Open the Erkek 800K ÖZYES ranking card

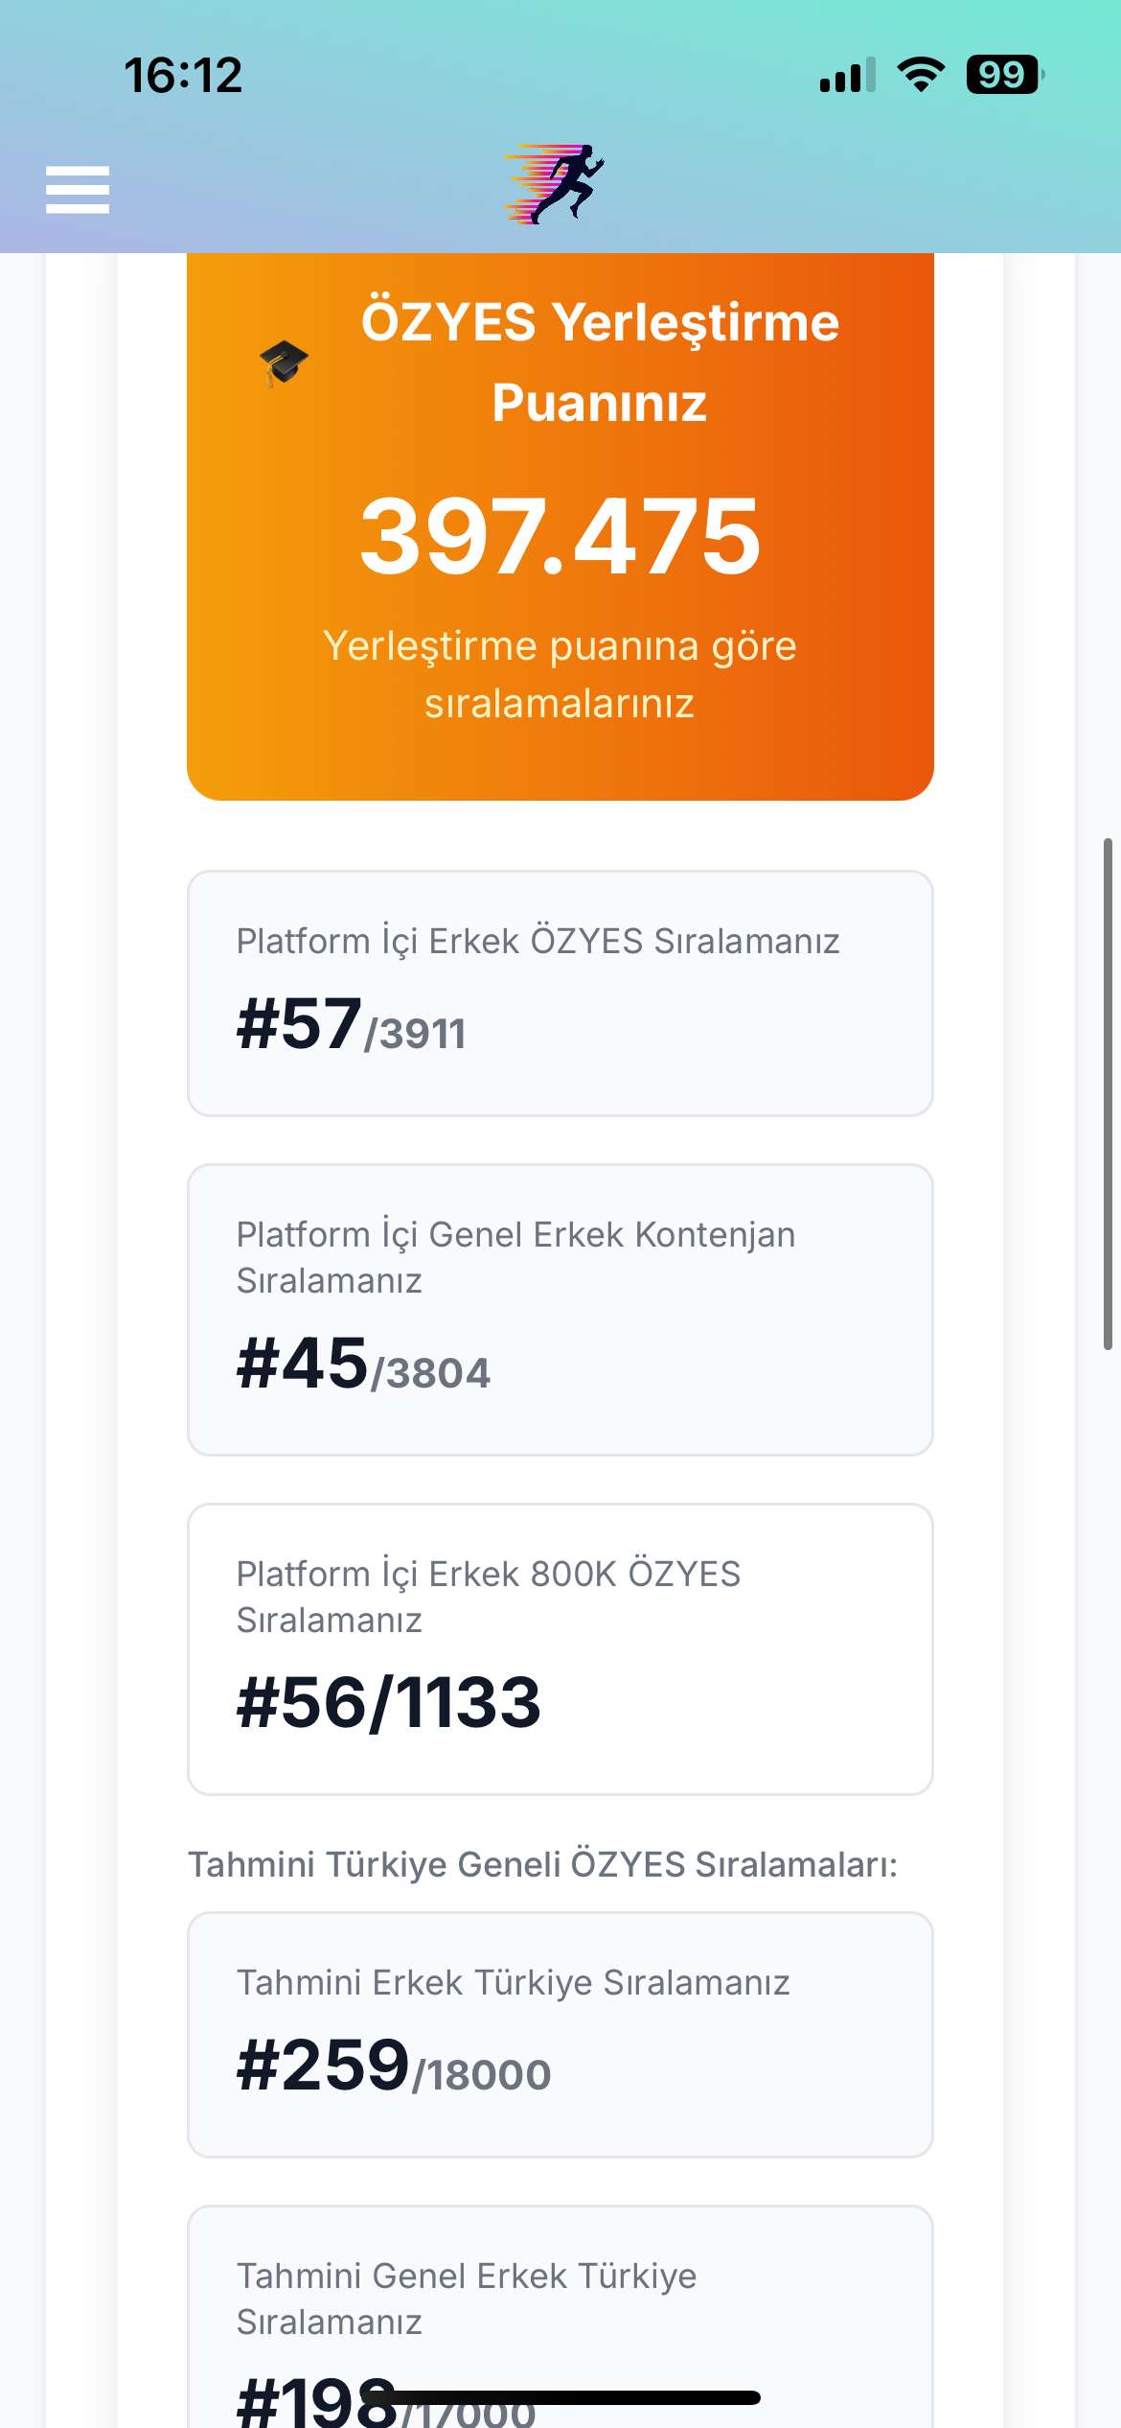coord(560,1649)
